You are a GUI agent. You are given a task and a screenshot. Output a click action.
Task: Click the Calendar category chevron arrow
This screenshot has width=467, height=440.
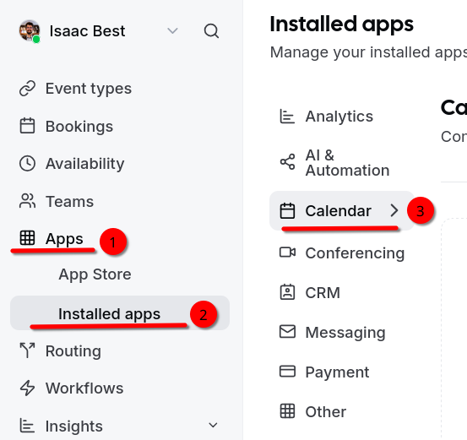tap(394, 210)
